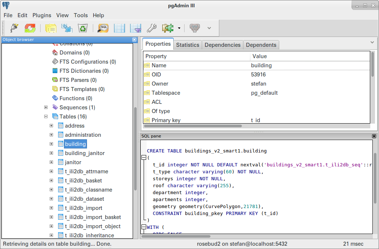View data in the selected table

pyautogui.click(x=120, y=28)
